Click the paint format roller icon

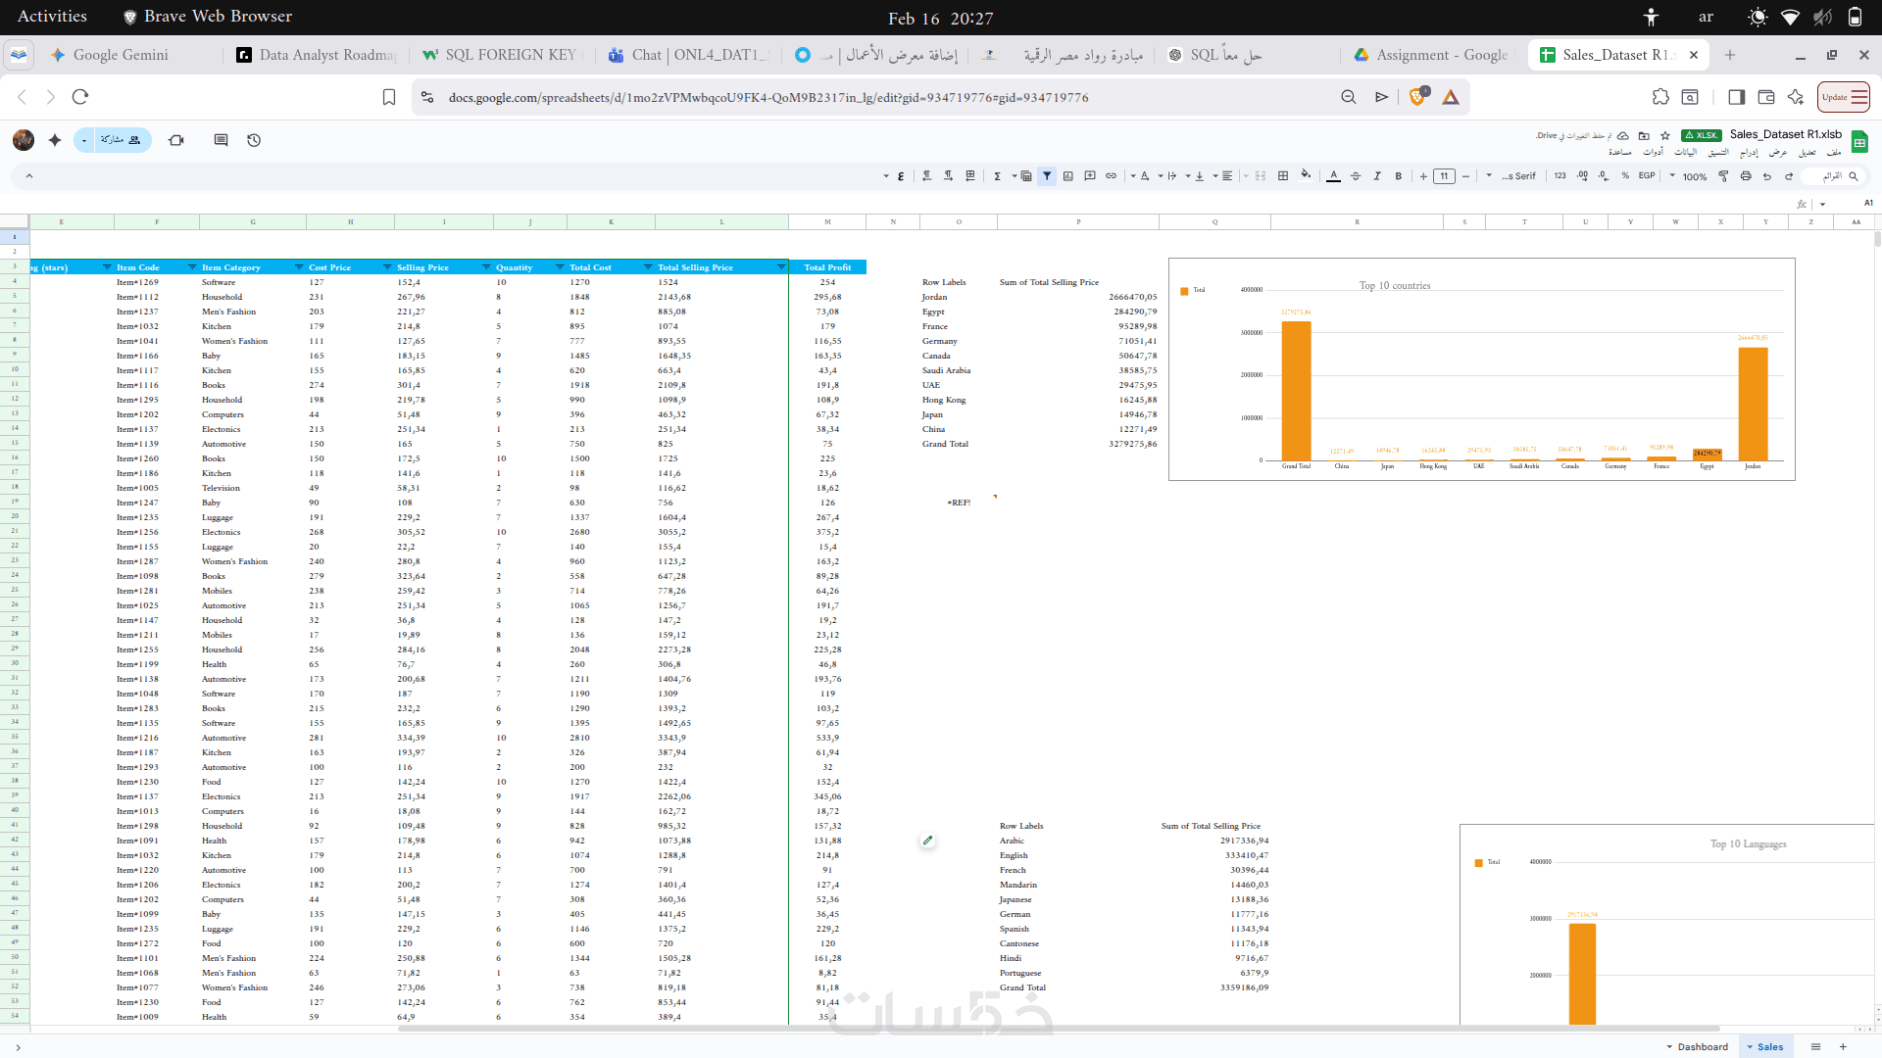1723,176
